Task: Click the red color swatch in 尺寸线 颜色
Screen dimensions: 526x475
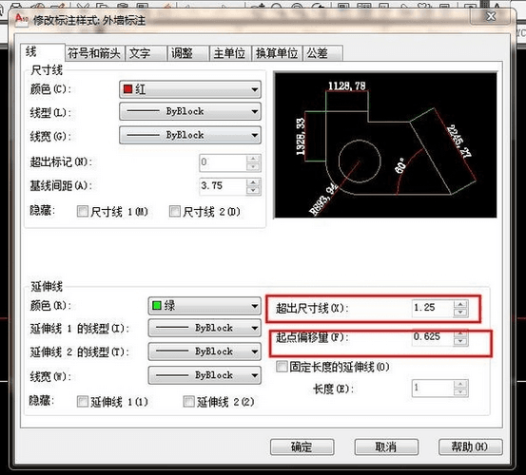Action: (127, 89)
